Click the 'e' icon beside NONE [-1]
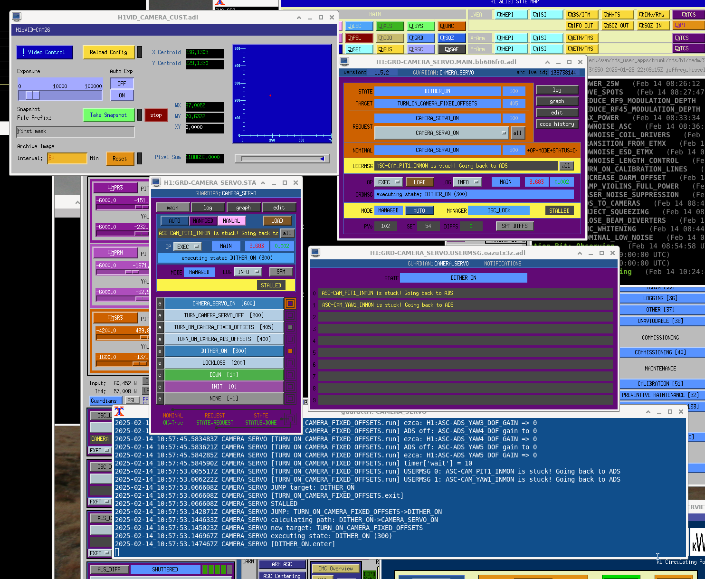705x579 pixels. [160, 399]
